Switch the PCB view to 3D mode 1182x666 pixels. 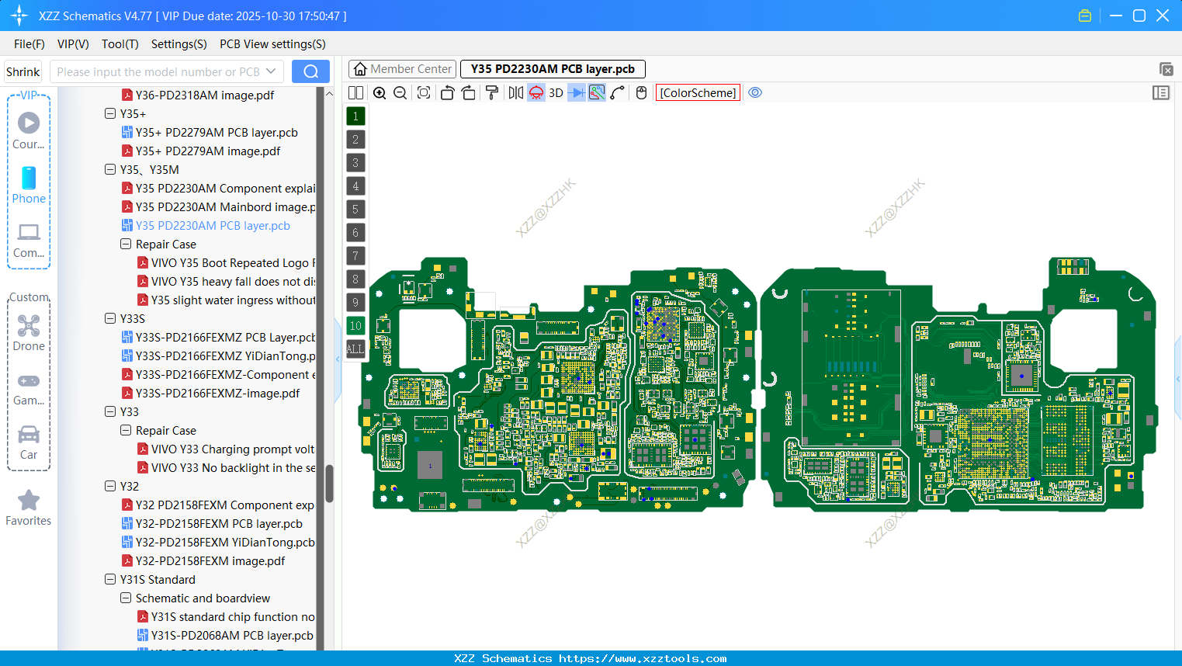pyautogui.click(x=556, y=92)
